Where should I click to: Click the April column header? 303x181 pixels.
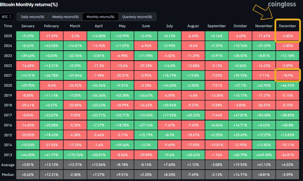[99, 26]
